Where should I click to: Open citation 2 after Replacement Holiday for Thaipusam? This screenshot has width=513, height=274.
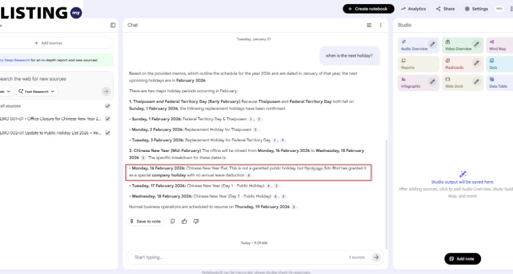[x=255, y=130]
